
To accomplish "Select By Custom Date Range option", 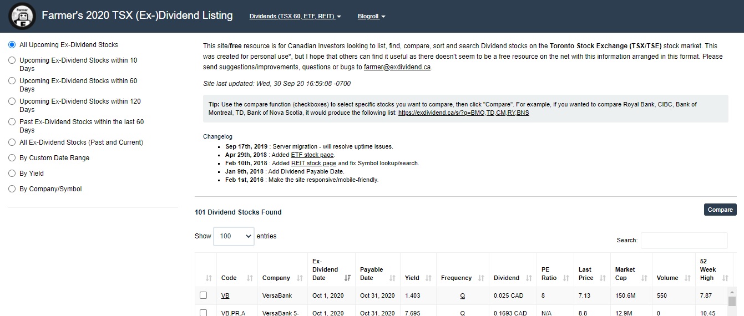I will (12, 158).
